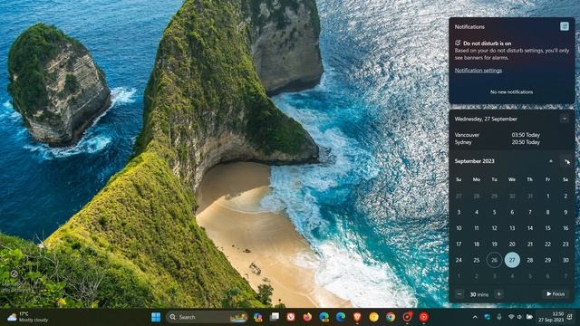Screen dimensions: 580x326
Task: Launch Firefox from the taskbar
Action: 307,317
